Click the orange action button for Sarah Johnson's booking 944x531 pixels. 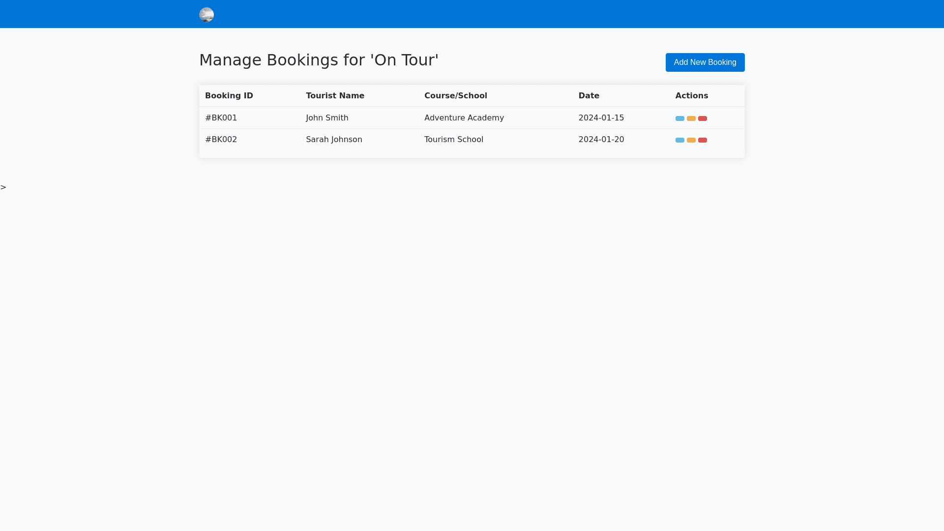click(x=691, y=140)
